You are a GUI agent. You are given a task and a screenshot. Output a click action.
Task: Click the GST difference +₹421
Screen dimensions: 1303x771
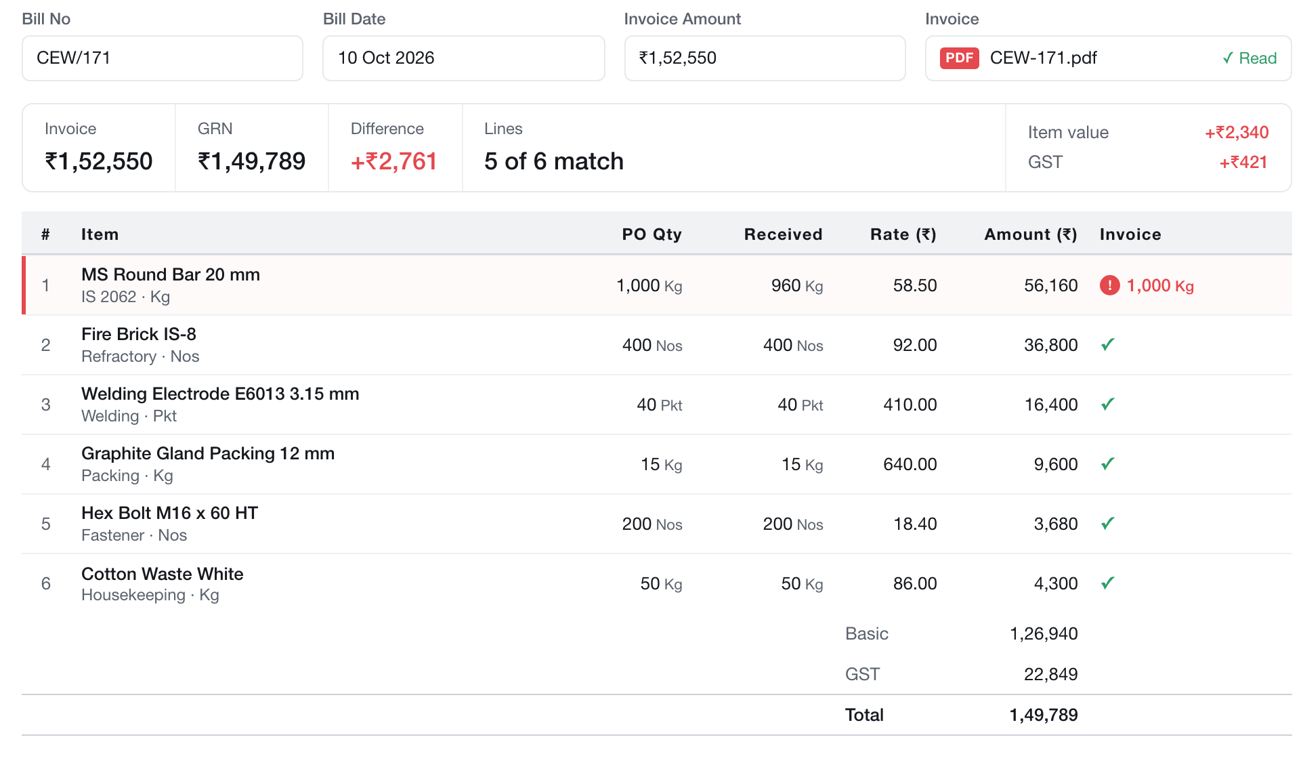[x=1243, y=162]
